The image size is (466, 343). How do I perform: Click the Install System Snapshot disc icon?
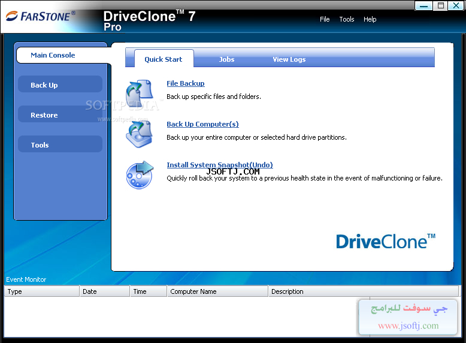[140, 174]
